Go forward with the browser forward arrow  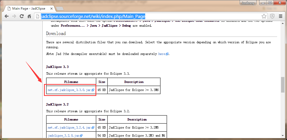(x=14, y=16)
